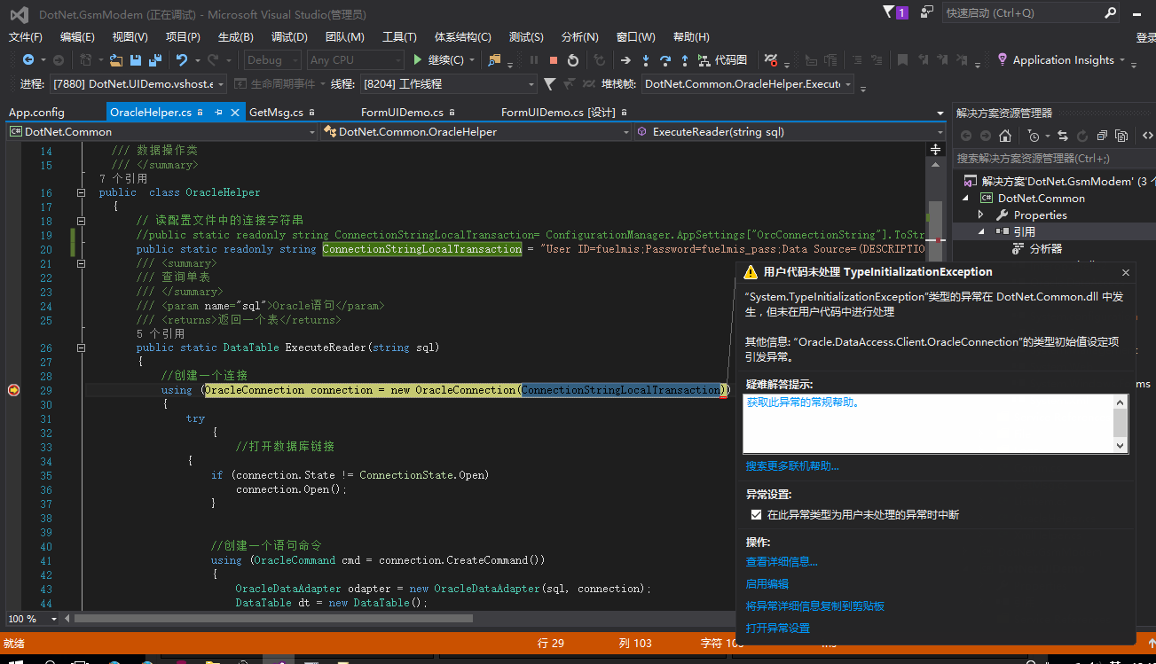The image size is (1156, 664).
Task: Stop debugging with the red square
Action: 554,60
